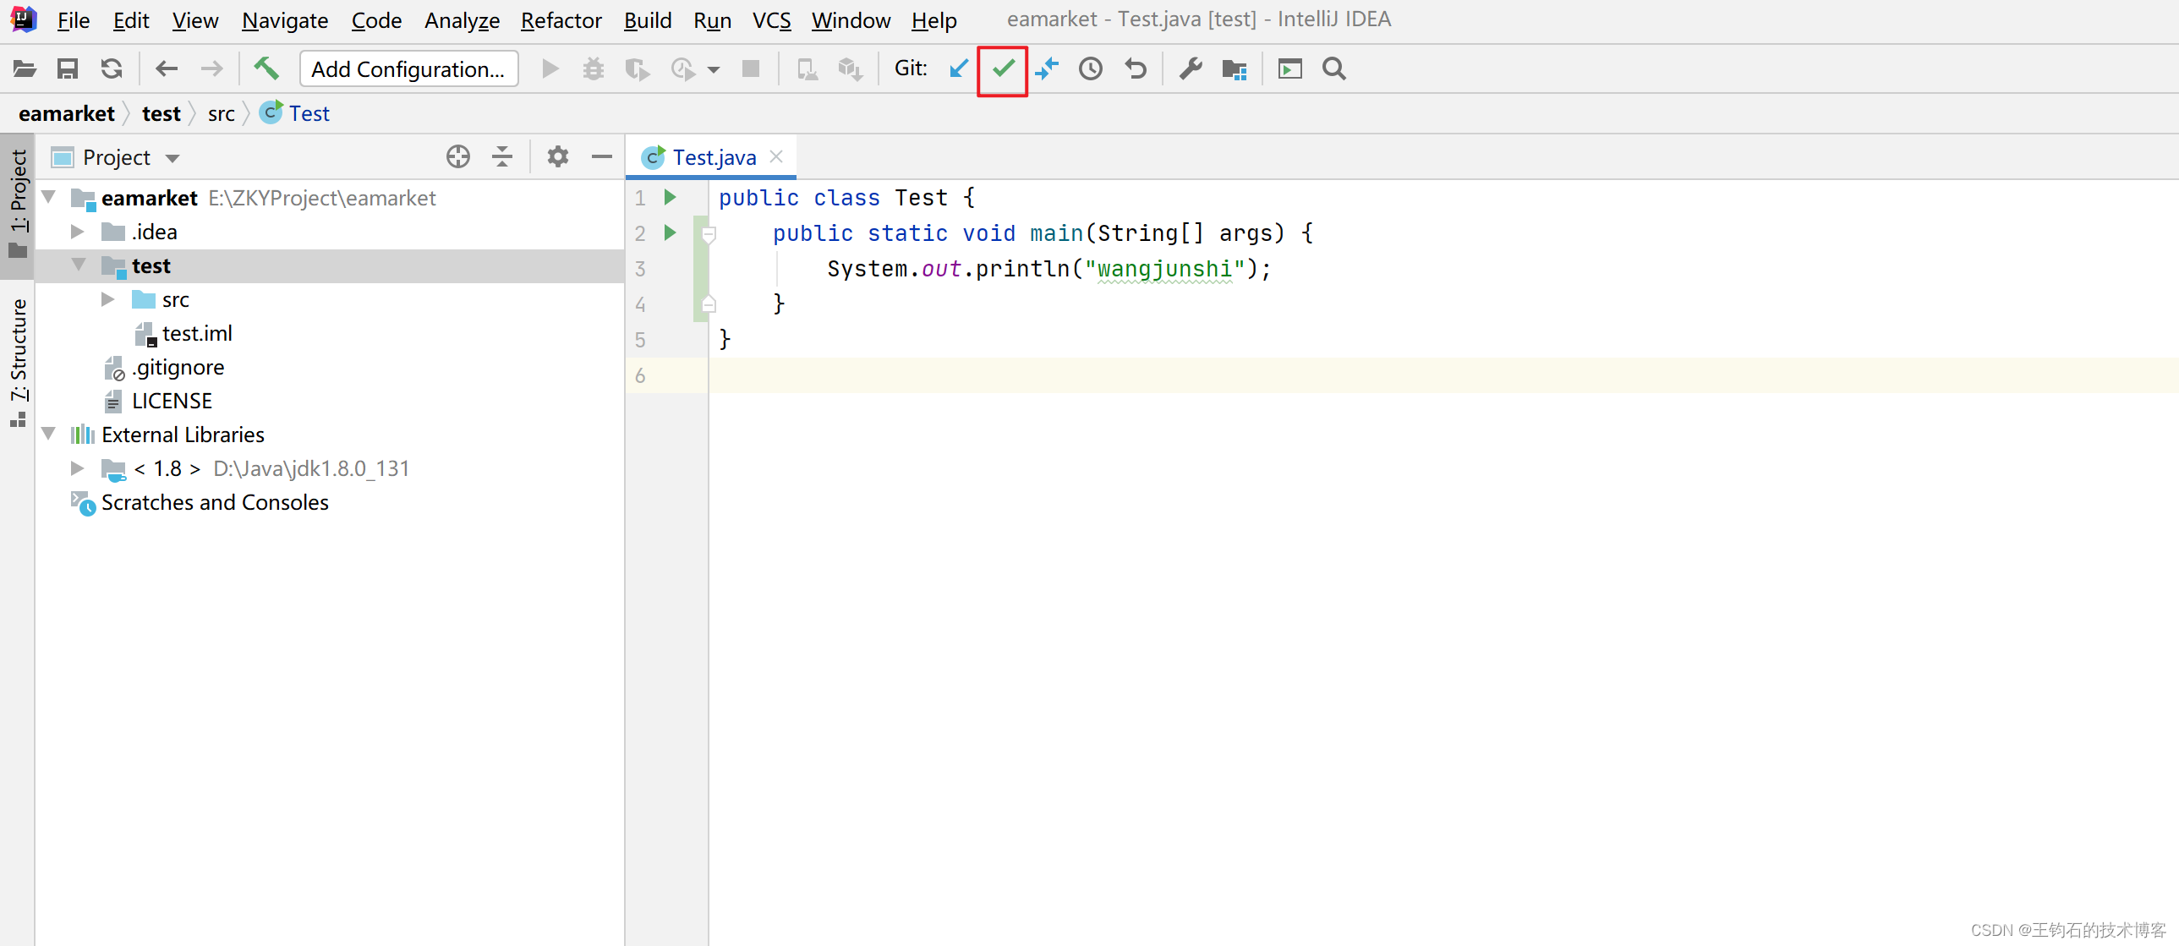Image resolution: width=2179 pixels, height=946 pixels.
Task: Click the Search Everywhere magnifier icon
Action: point(1334,69)
